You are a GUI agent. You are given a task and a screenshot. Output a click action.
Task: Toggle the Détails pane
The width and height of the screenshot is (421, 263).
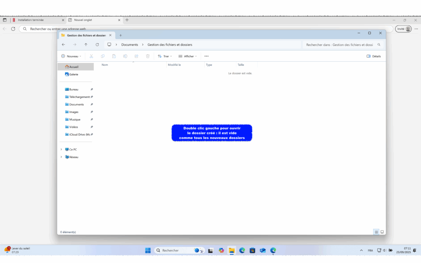(373, 56)
